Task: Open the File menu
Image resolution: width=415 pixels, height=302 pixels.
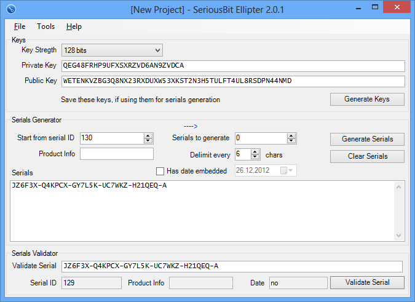Action: (20, 26)
